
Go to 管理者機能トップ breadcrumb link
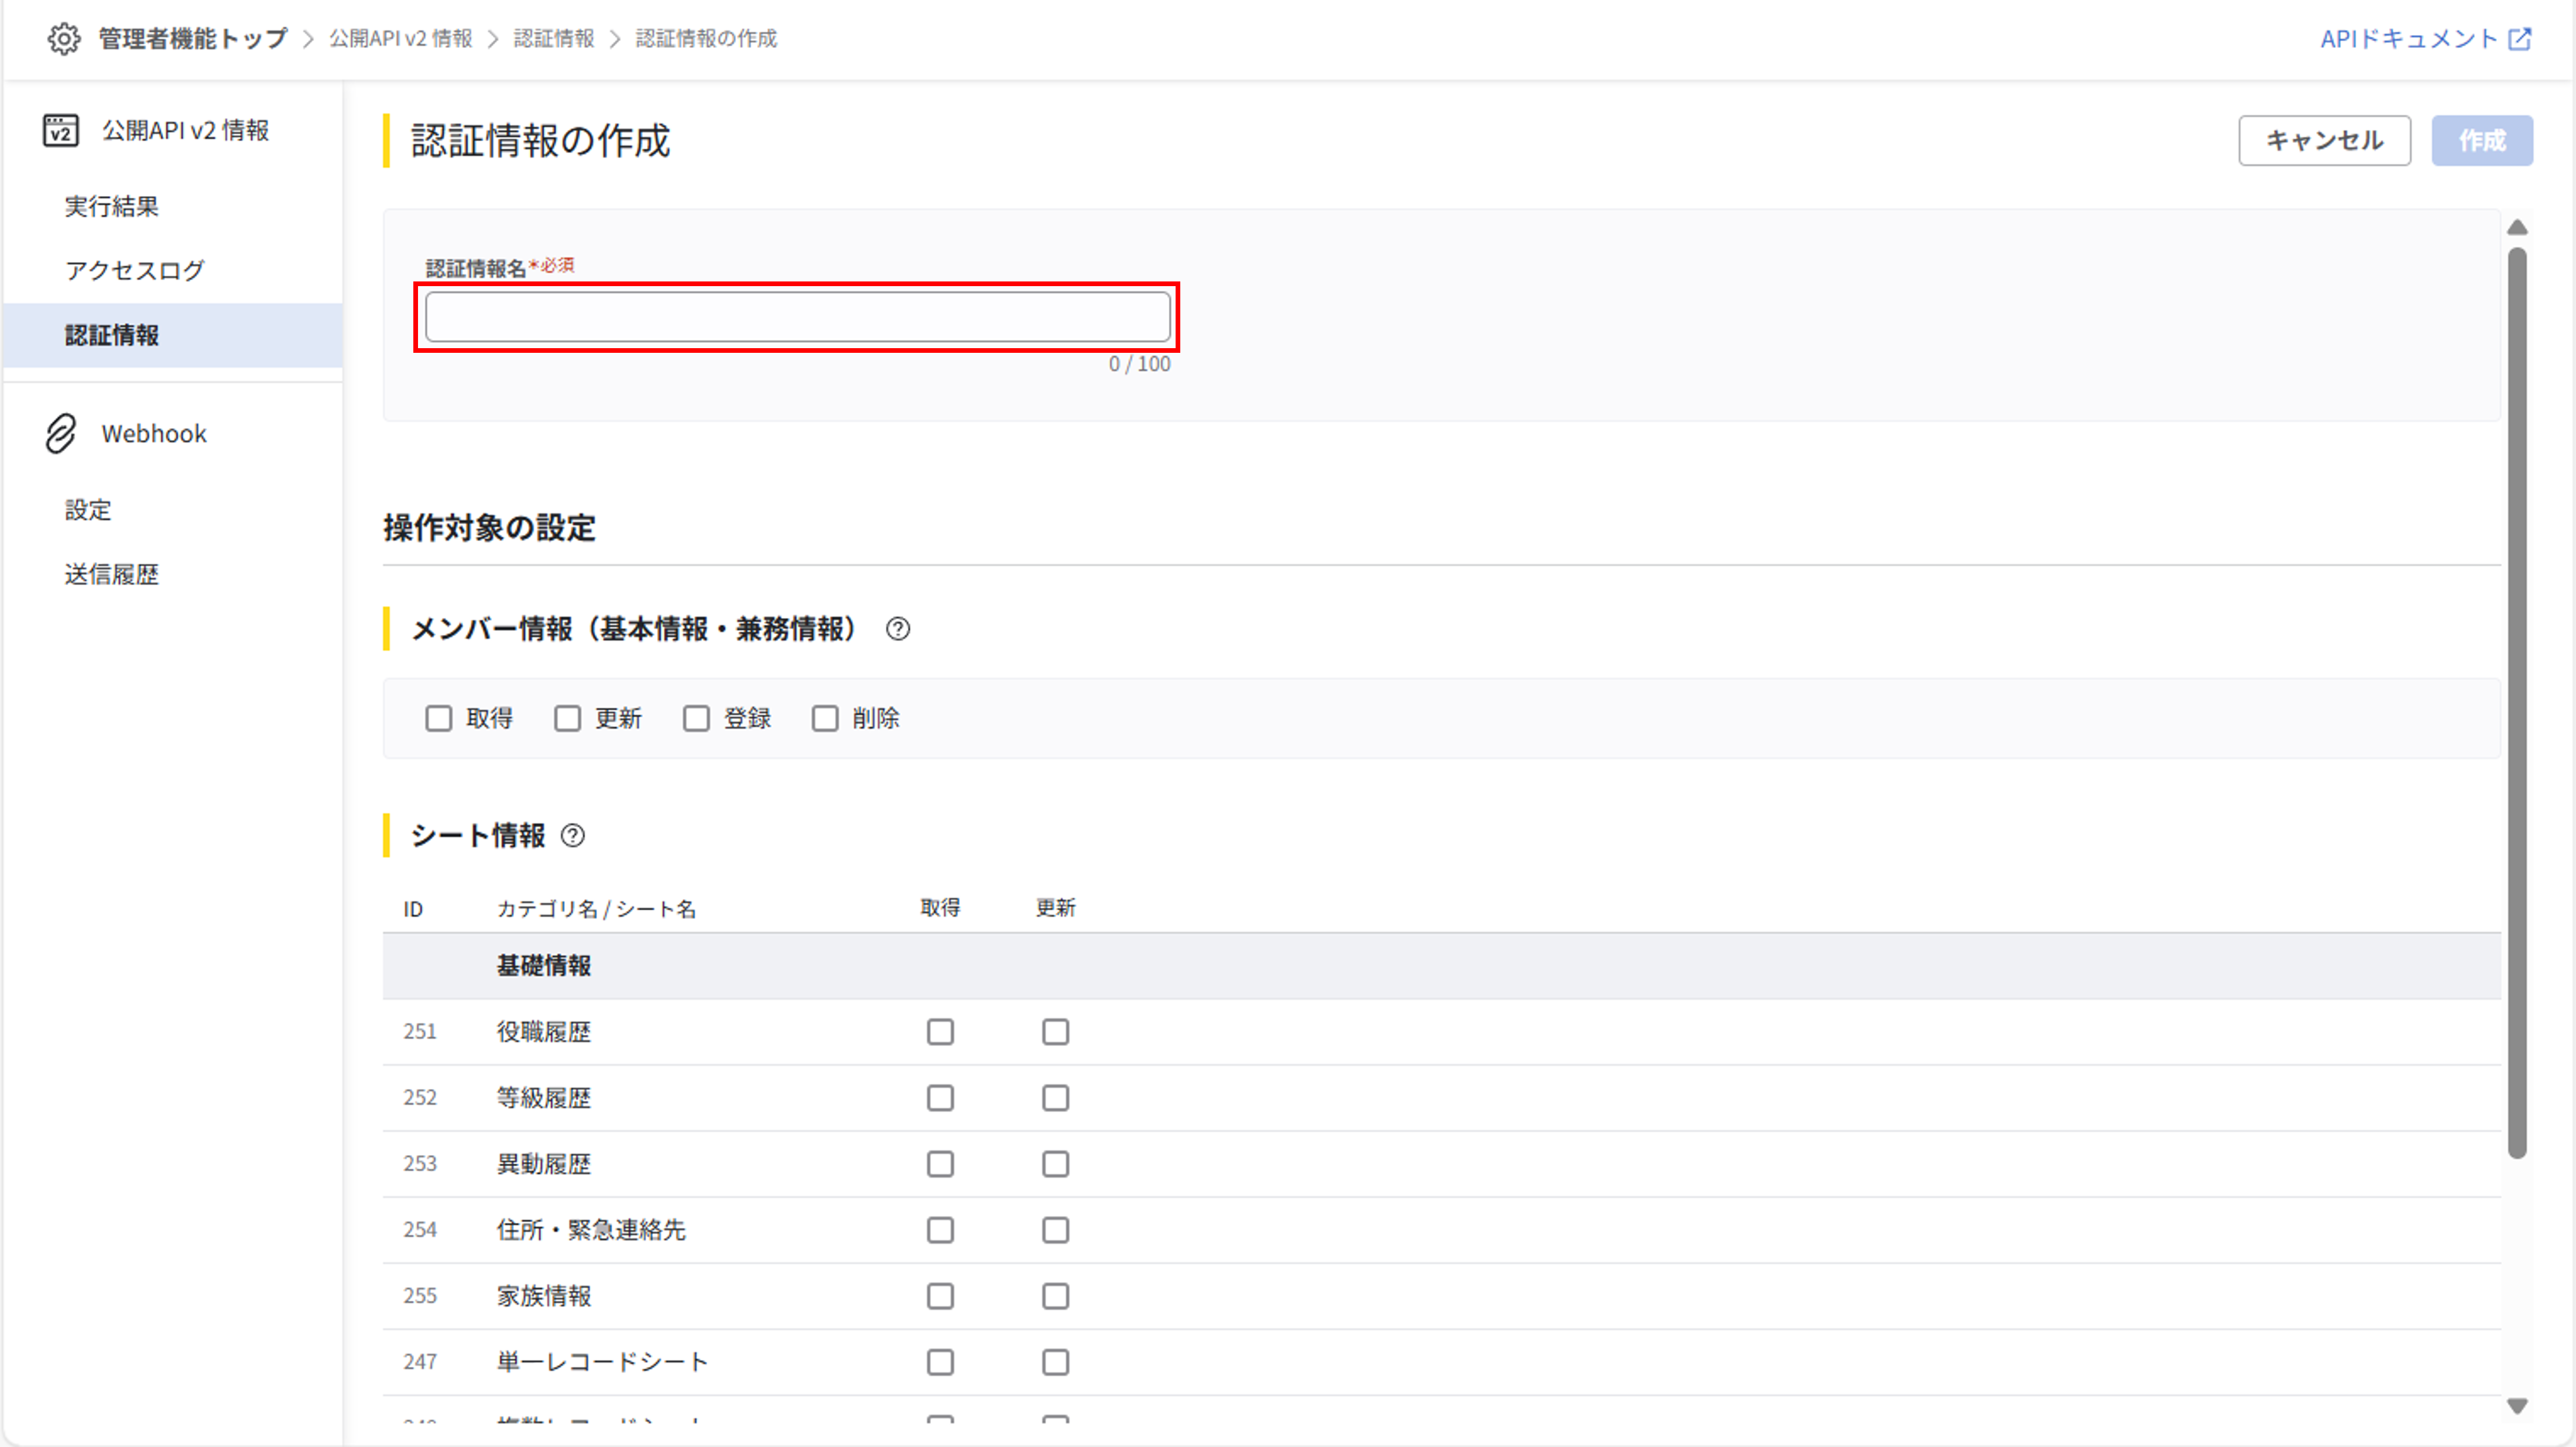pyautogui.click(x=192, y=39)
